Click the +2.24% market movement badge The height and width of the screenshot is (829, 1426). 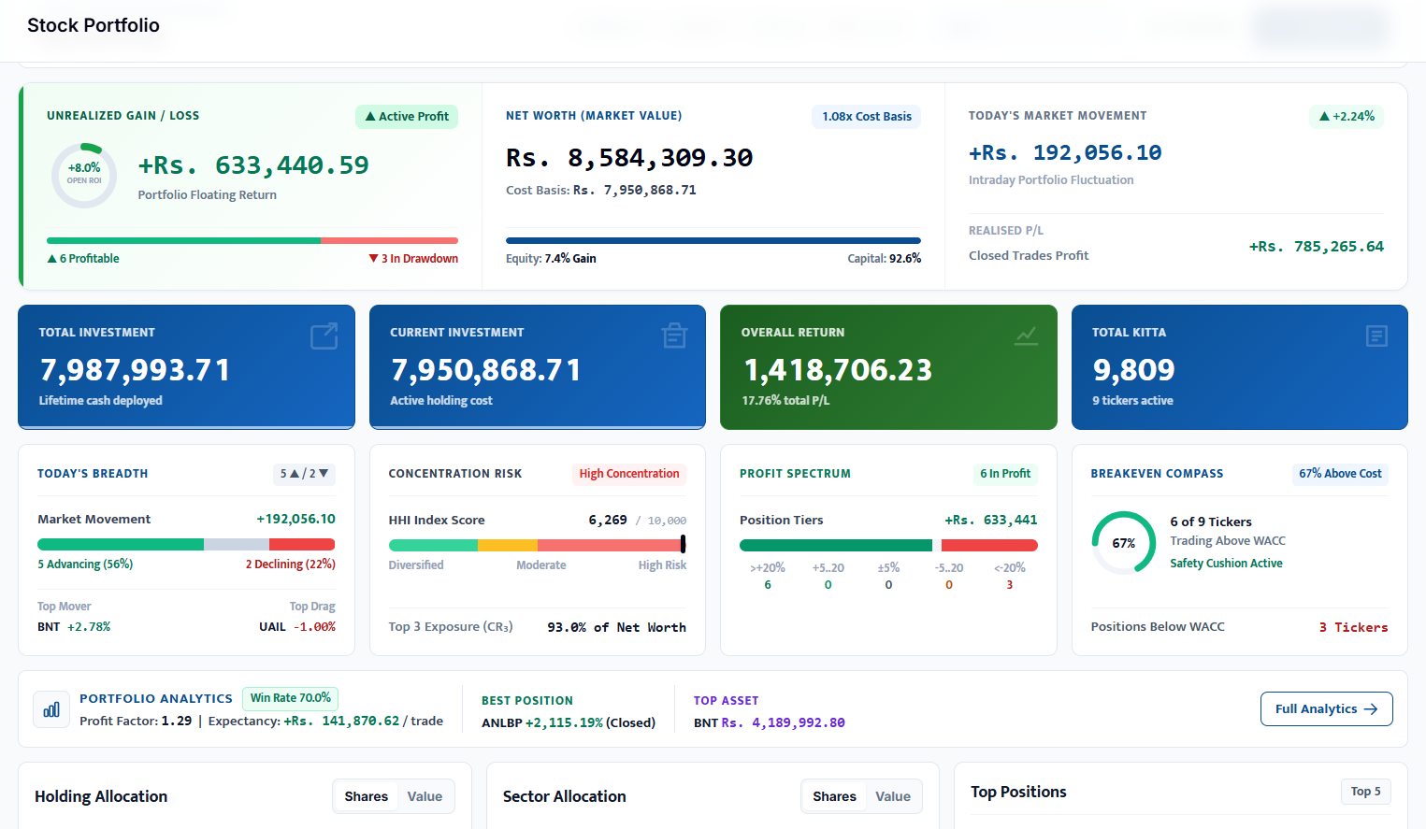tap(1347, 117)
